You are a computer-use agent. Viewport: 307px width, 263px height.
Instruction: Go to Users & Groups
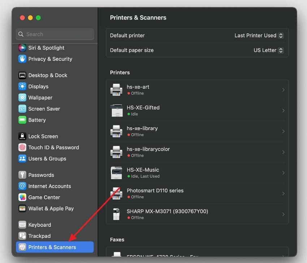[55, 159]
